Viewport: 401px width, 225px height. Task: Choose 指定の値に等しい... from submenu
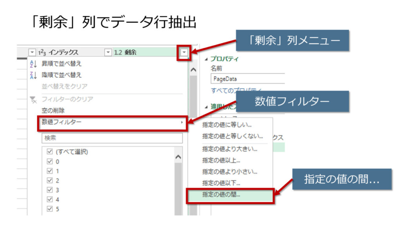tap(227, 125)
